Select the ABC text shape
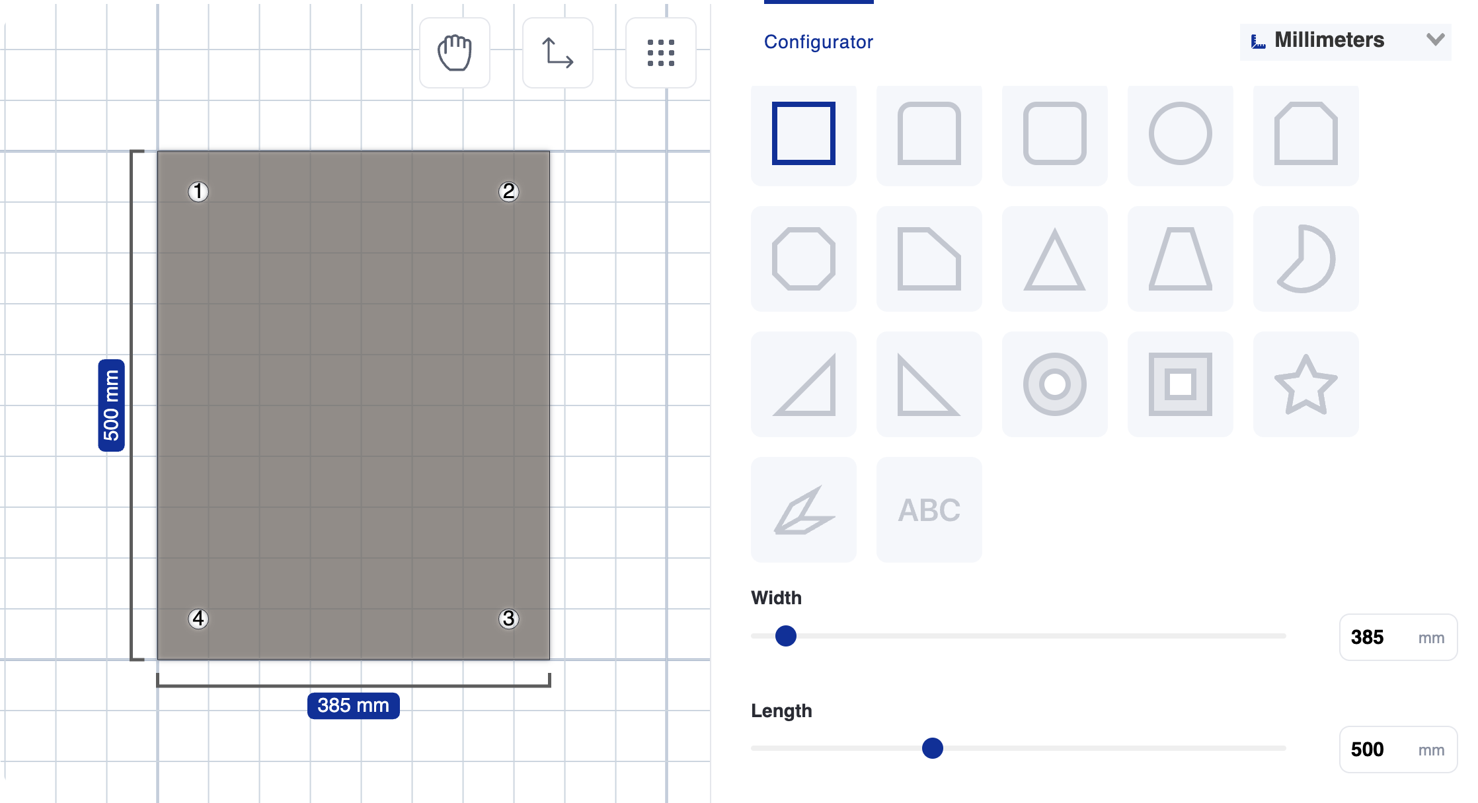 pos(929,510)
